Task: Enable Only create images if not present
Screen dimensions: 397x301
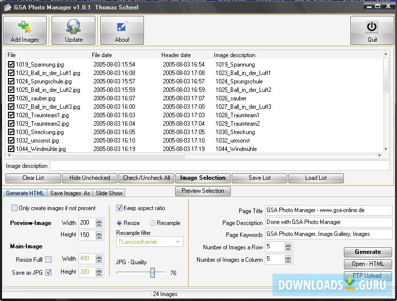Action: tap(14, 208)
